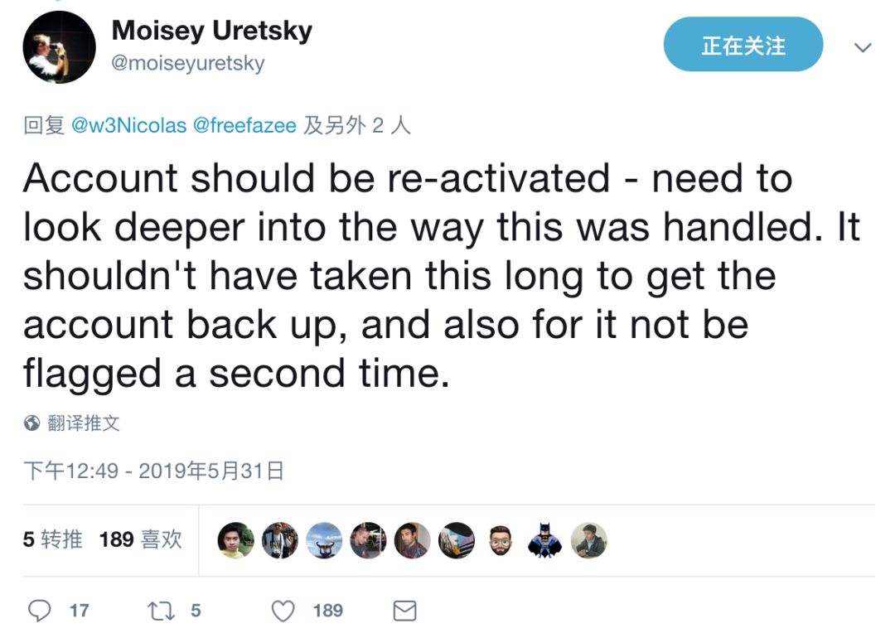Image resolution: width=895 pixels, height=638 pixels.
Task: Toggle the blue 正在关注 following button
Action: [743, 46]
